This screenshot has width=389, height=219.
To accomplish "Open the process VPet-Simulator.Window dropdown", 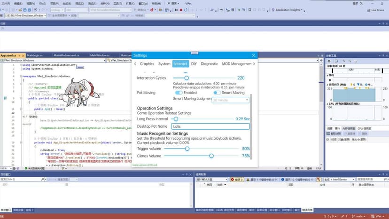I will click(x=25, y=16).
